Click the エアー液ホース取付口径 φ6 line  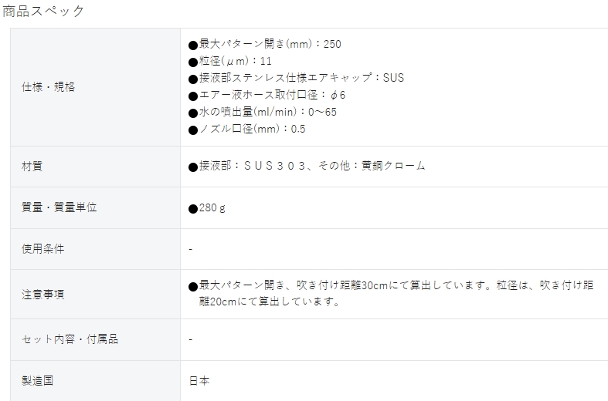(272, 95)
